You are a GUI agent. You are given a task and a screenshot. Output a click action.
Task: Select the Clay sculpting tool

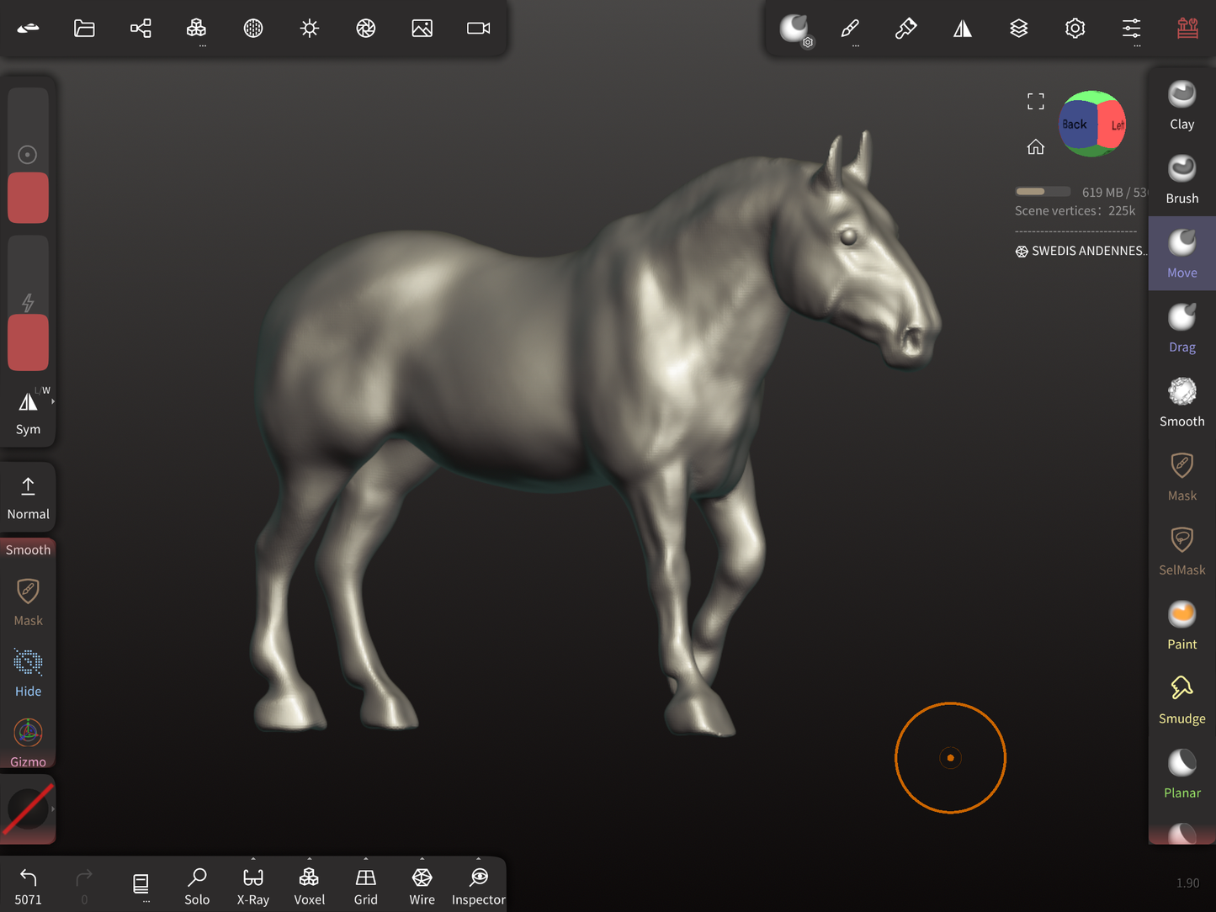tap(1181, 106)
